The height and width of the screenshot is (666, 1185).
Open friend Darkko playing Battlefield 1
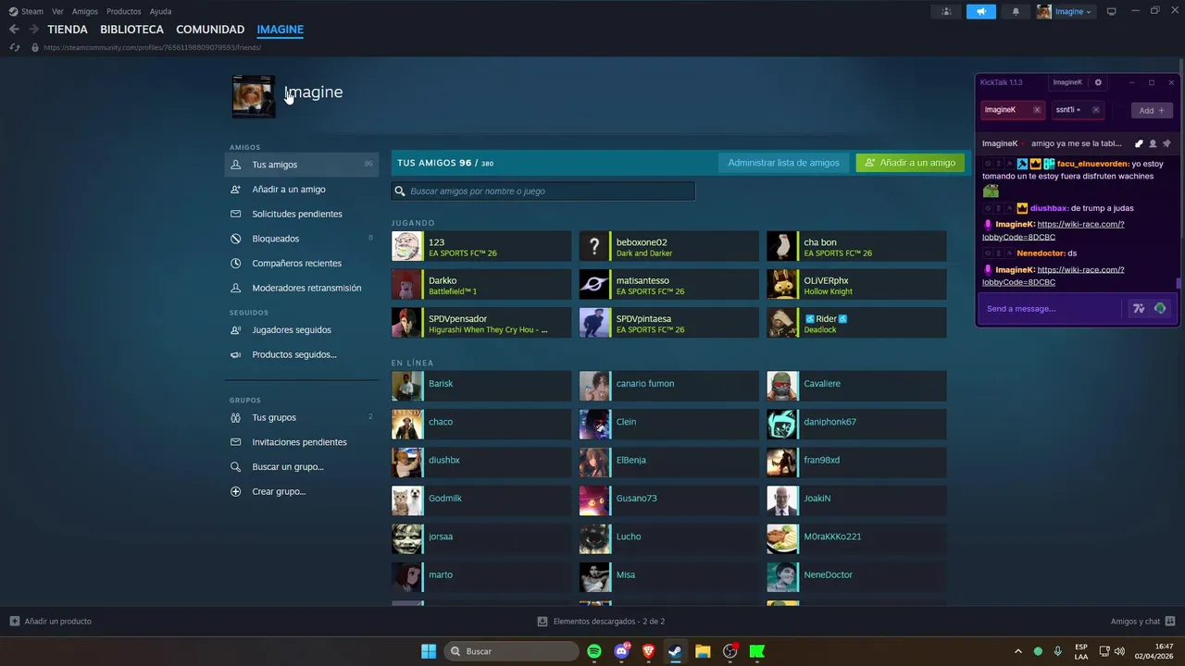point(481,285)
